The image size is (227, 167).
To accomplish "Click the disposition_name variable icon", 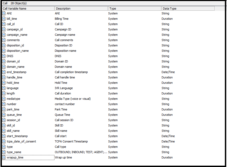I will tap(4, 51).
